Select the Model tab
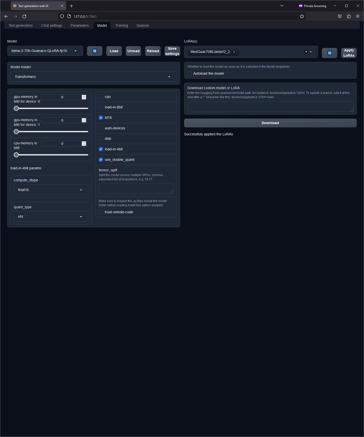The image size is (364, 437). click(x=102, y=25)
